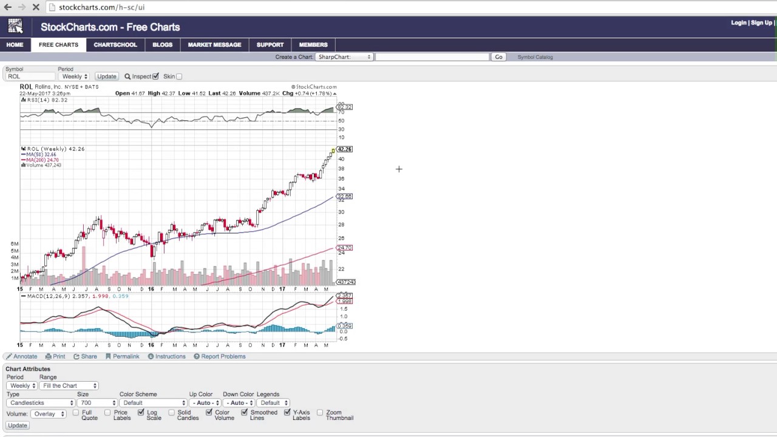Uncheck Log Scale checkbox
The width and height of the screenshot is (777, 437).
141,413
